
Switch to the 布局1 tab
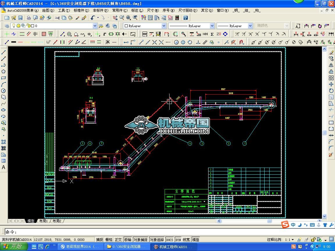(x=43, y=221)
